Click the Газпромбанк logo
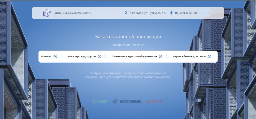 click(127, 101)
